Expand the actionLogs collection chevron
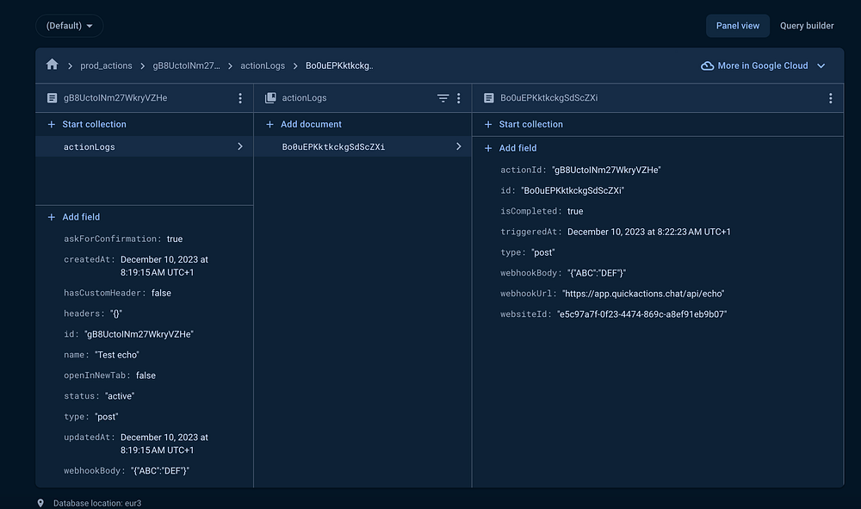The height and width of the screenshot is (509, 861). (239, 147)
